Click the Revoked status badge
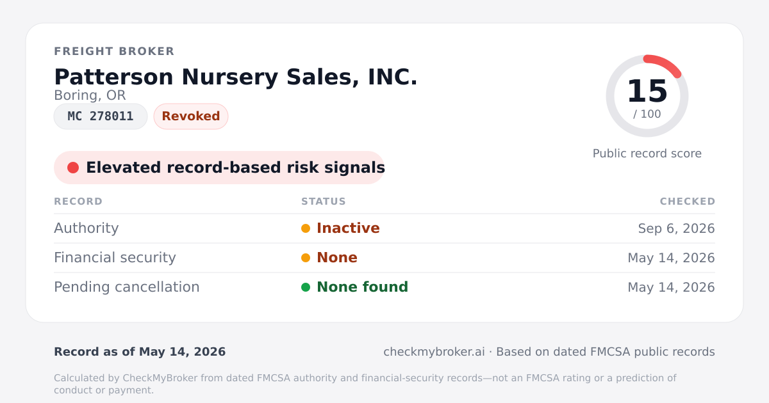769x403 pixels. (x=191, y=116)
